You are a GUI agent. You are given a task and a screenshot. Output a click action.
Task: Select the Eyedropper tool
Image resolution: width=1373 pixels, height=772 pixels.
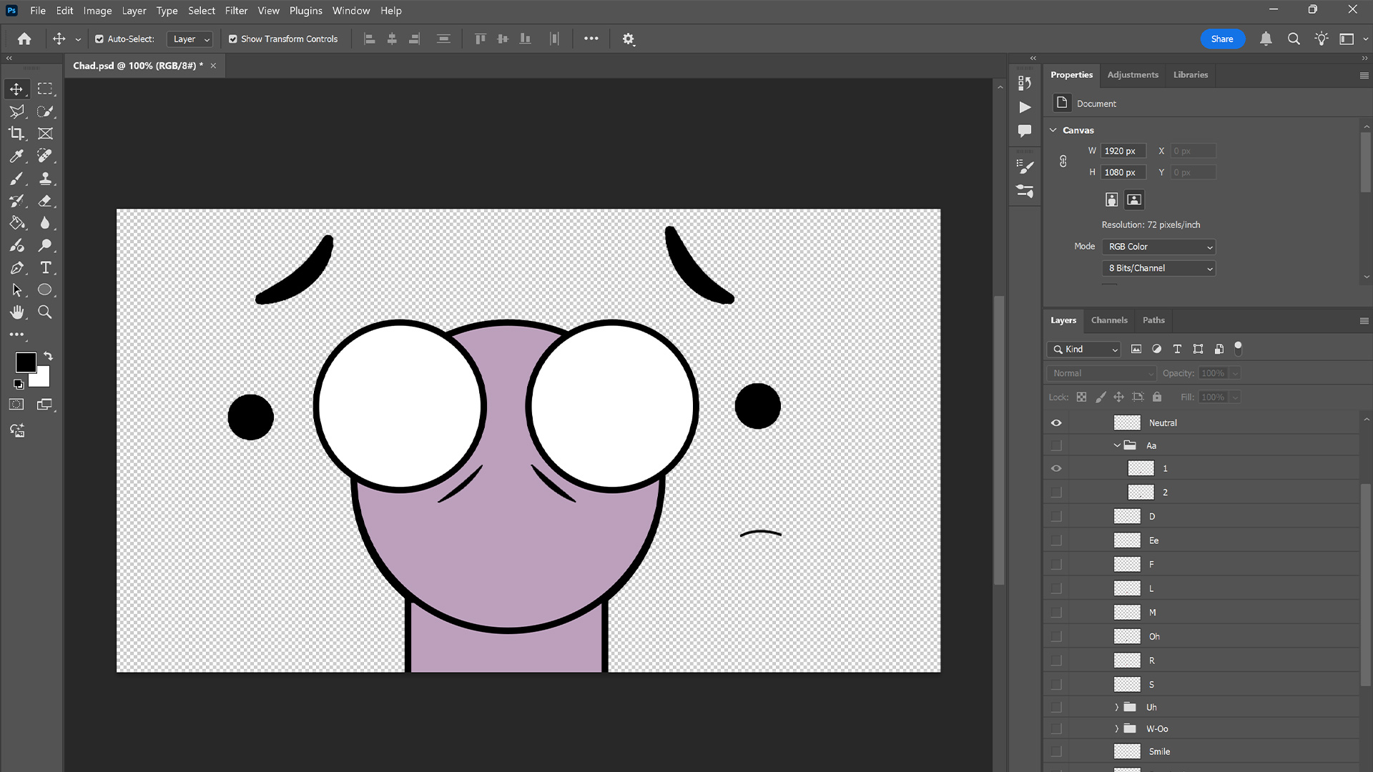pyautogui.click(x=16, y=156)
